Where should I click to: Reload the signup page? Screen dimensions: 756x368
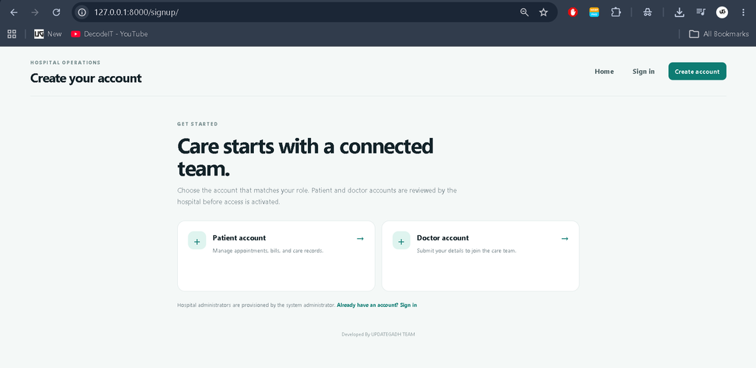[56, 13]
